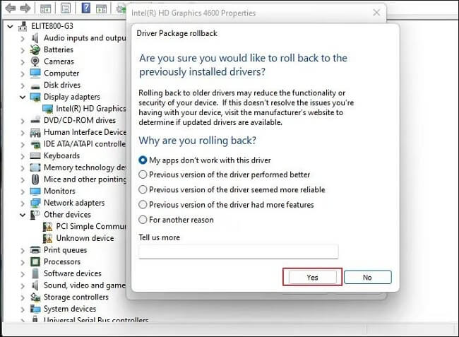
Task: Select "Previous version of the driver performed better"
Action: pyautogui.click(x=143, y=175)
